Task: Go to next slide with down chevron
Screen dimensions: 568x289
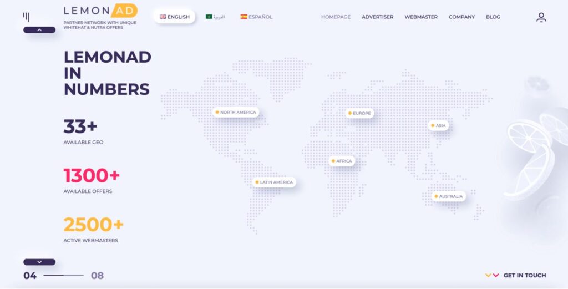Action: coord(39,262)
